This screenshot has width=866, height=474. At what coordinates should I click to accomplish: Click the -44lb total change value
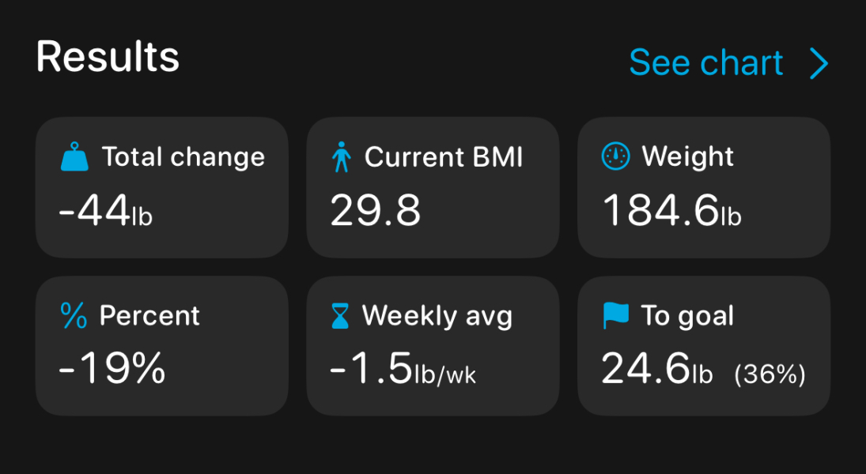click(105, 211)
